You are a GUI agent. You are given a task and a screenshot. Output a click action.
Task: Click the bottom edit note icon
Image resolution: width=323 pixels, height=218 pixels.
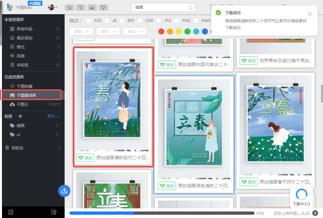click(x=54, y=212)
